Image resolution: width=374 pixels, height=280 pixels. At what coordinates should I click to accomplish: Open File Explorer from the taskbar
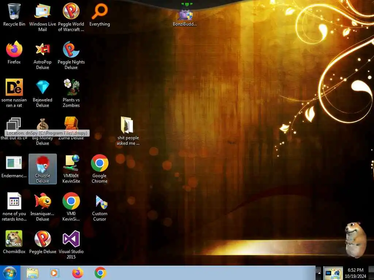(x=33, y=273)
